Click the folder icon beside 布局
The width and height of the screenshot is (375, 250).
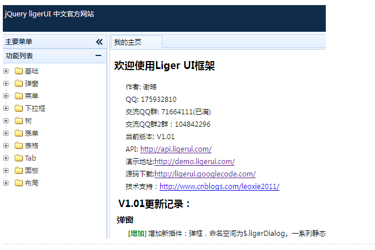[x=19, y=183]
